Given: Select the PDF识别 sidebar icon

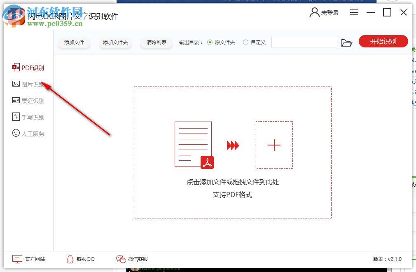Looking at the screenshot, I should coord(16,67).
